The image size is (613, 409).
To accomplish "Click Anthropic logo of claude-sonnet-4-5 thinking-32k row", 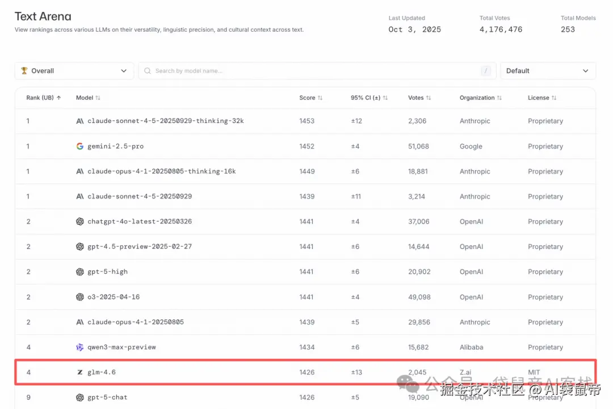I will 80,121.
